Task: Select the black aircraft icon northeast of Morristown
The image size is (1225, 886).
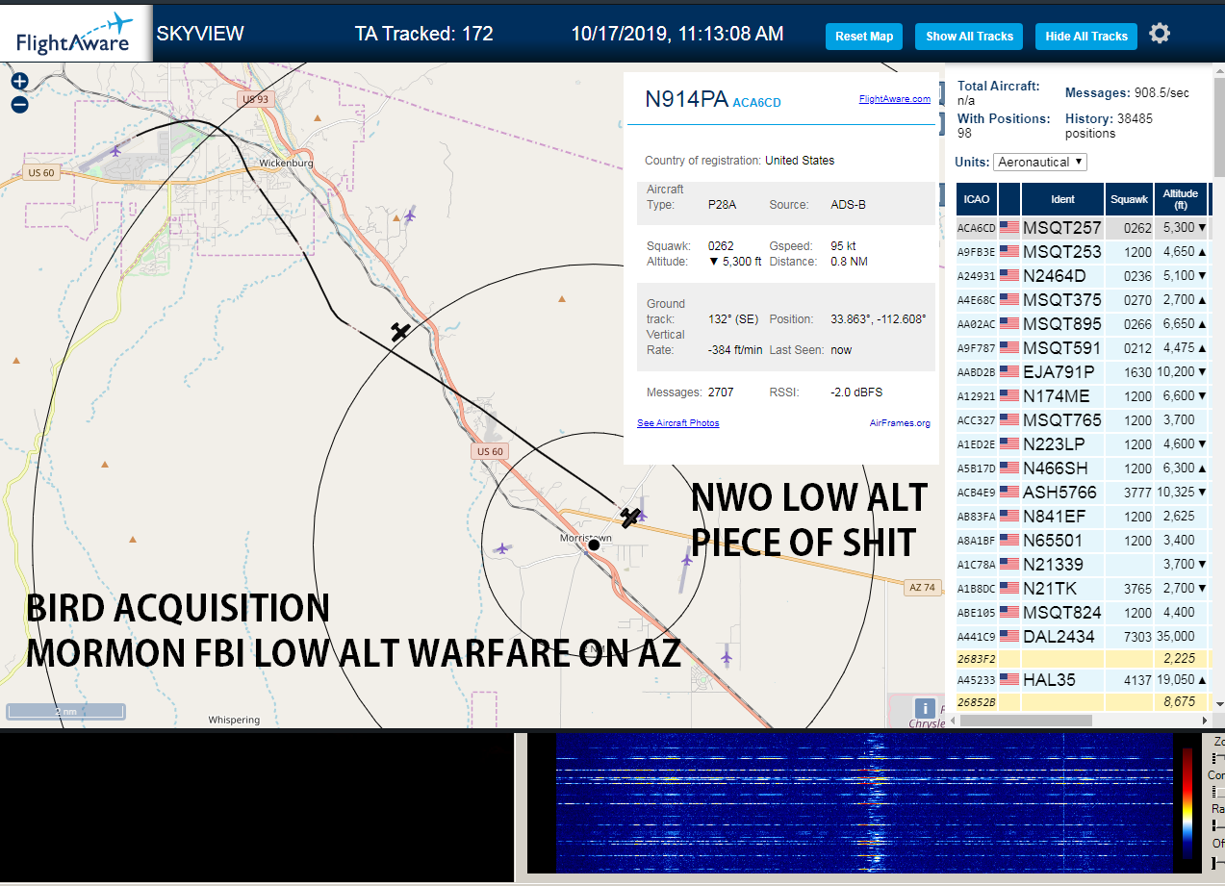Action: pos(630,518)
